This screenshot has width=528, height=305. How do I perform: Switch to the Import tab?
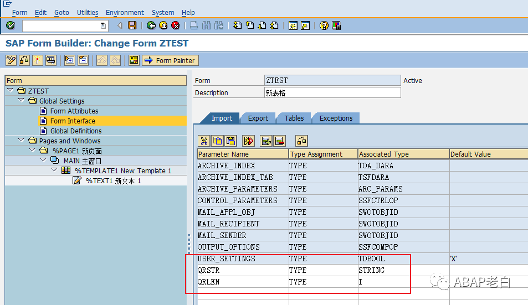222,118
